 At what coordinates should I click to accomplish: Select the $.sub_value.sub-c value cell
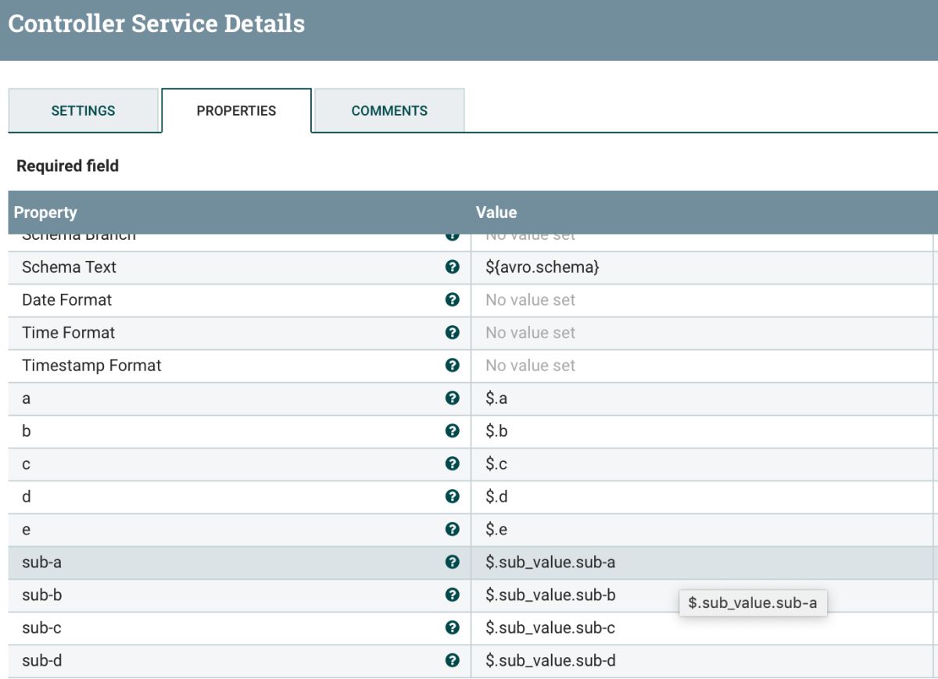702,628
